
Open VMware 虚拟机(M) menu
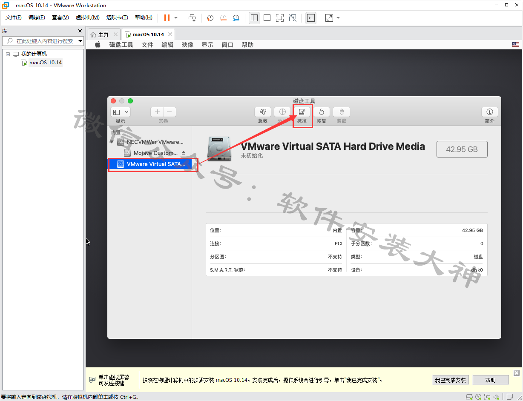click(x=87, y=17)
